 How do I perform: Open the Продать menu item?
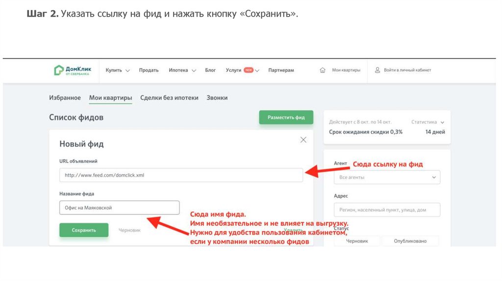[x=149, y=70]
